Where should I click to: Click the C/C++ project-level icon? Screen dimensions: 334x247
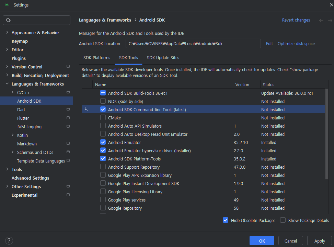pyautogui.click(x=68, y=92)
